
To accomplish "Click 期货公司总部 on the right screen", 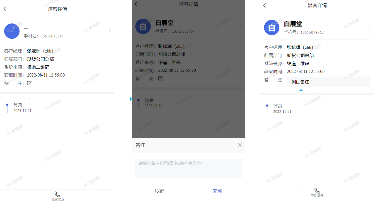I will click(x=300, y=56).
